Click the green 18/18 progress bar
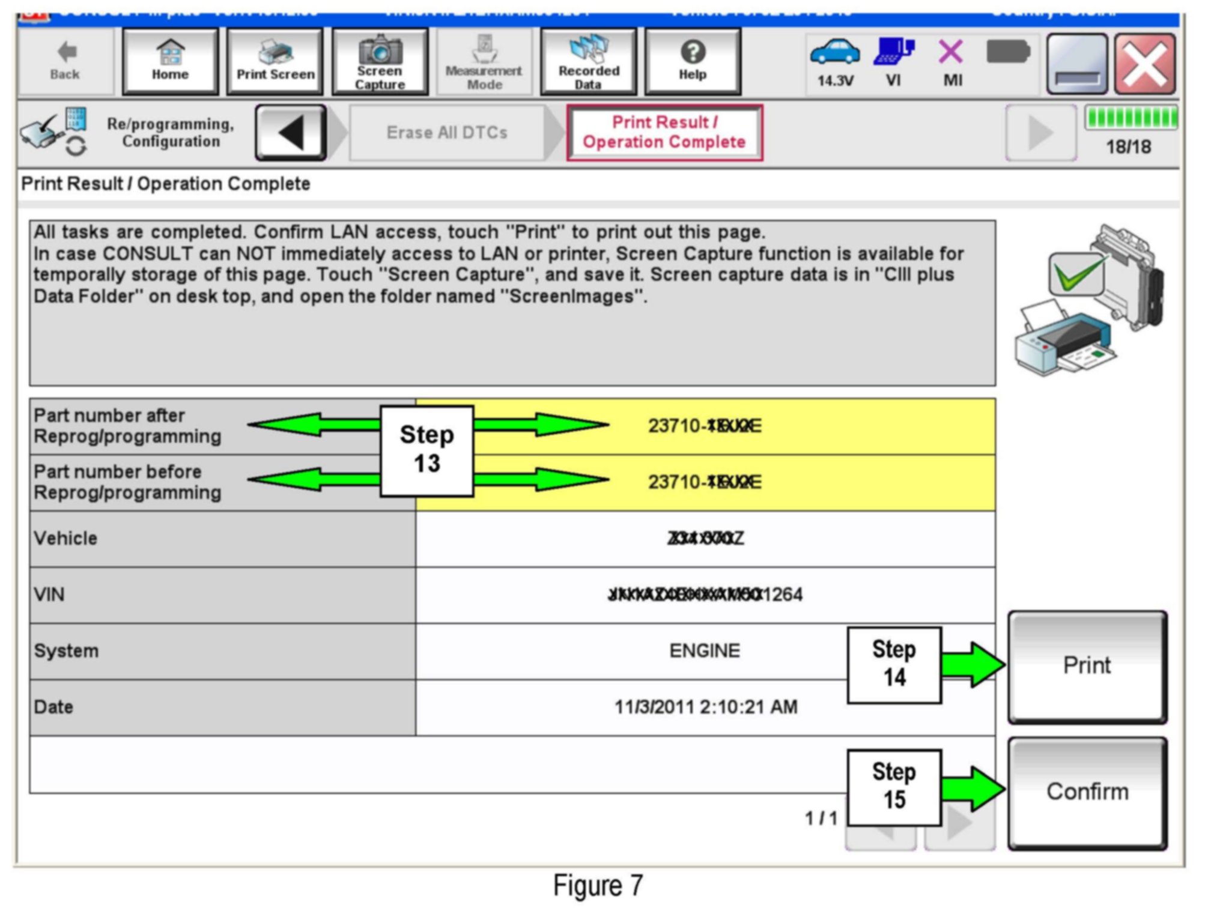 pyautogui.click(x=1130, y=118)
